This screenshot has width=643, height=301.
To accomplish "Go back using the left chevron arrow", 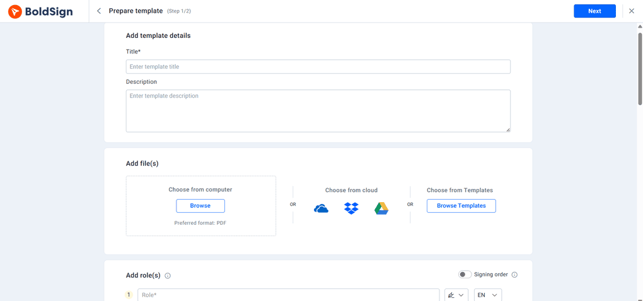I will click(99, 11).
